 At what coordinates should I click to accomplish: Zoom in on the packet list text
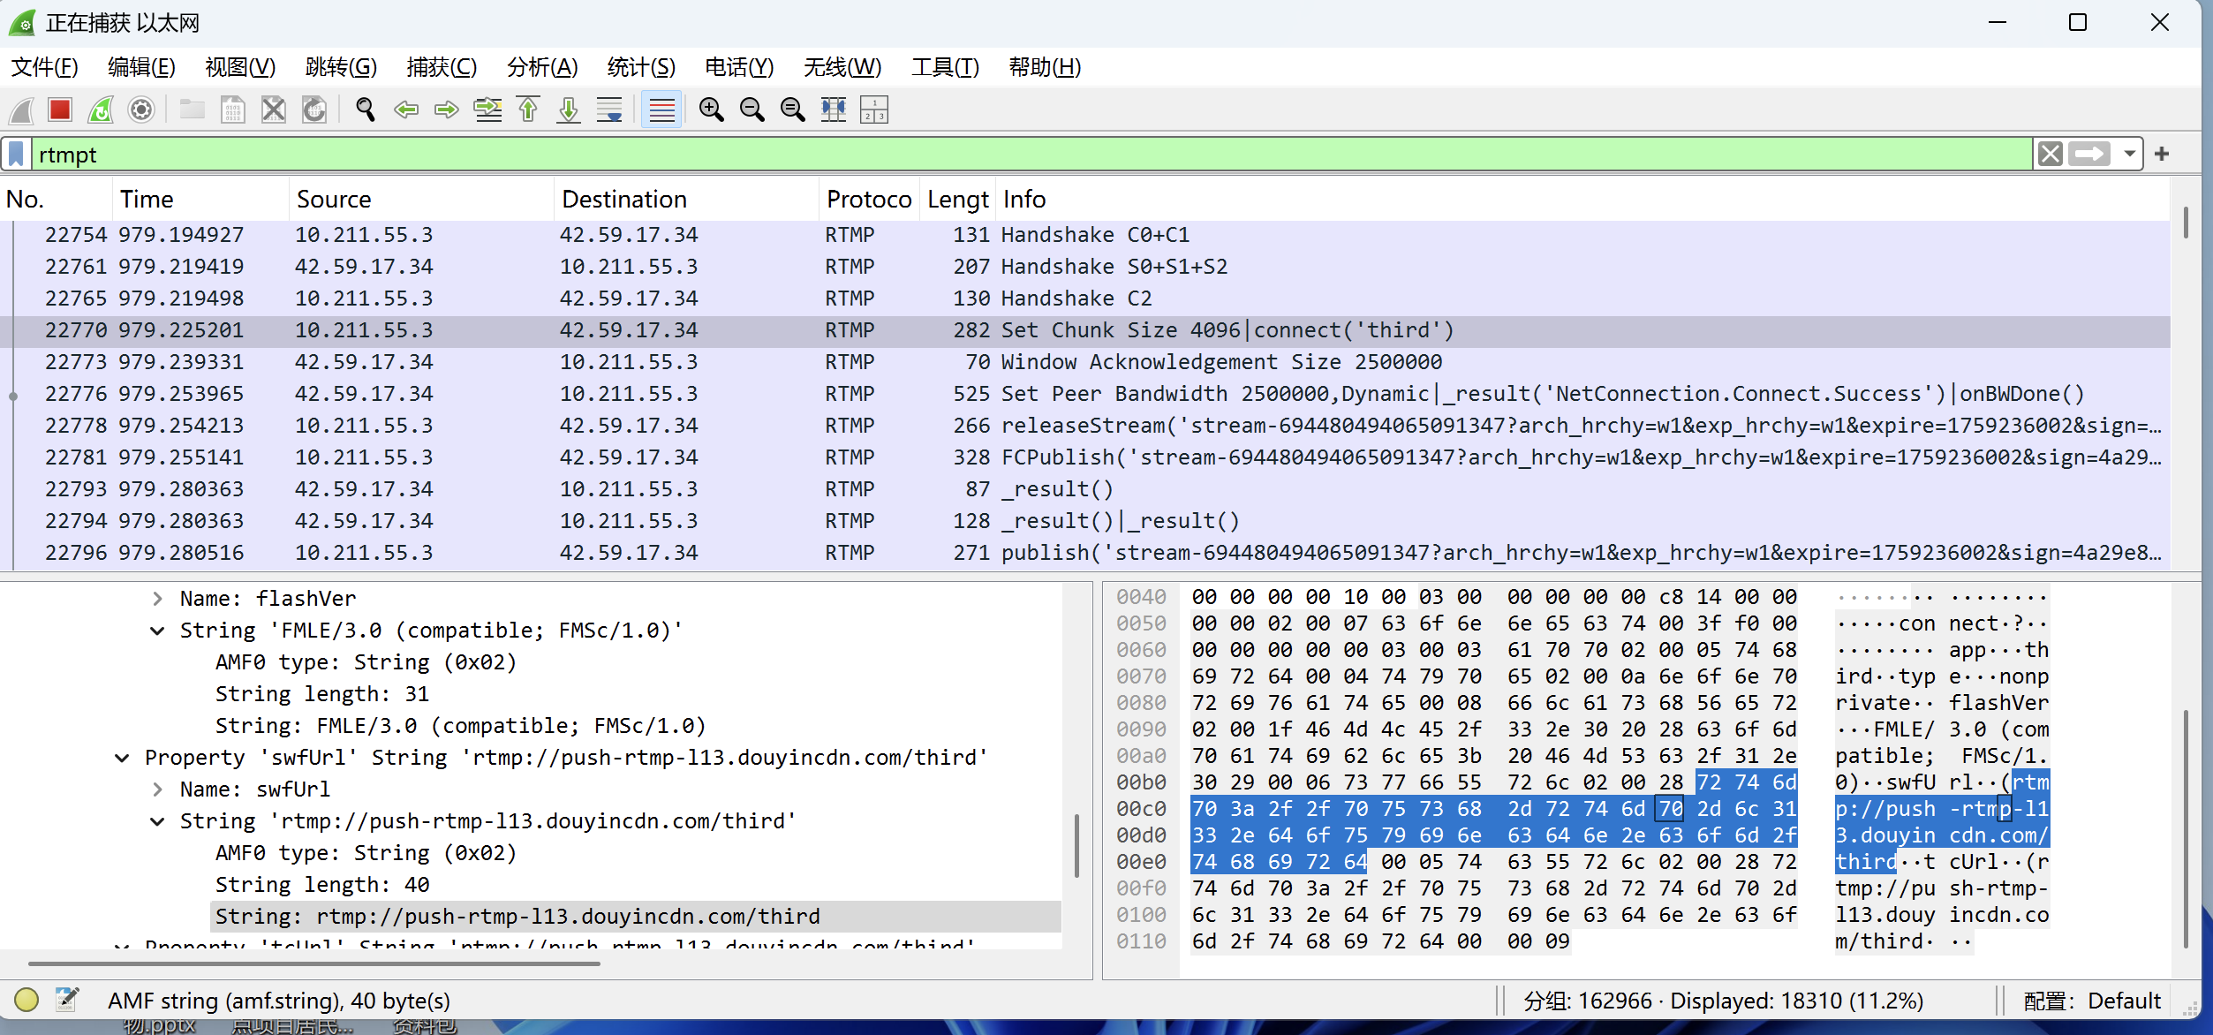point(711,110)
